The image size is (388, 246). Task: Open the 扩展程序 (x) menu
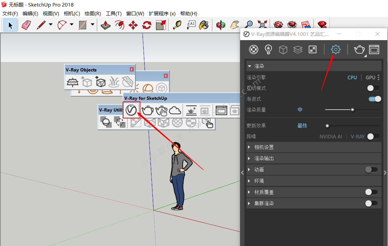coord(162,13)
